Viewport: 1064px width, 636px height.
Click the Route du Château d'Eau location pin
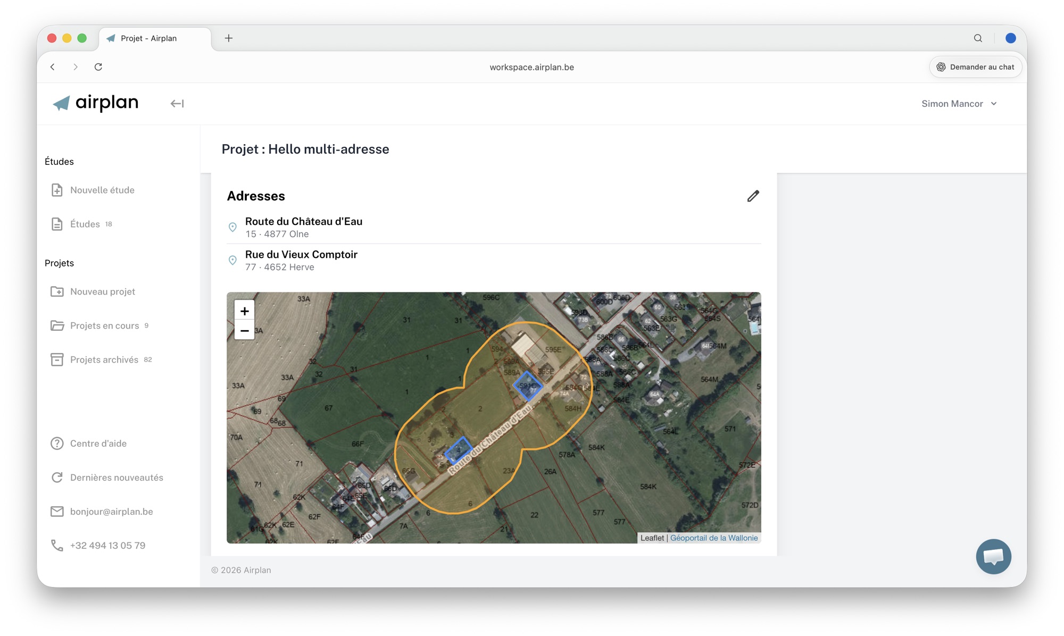[232, 227]
